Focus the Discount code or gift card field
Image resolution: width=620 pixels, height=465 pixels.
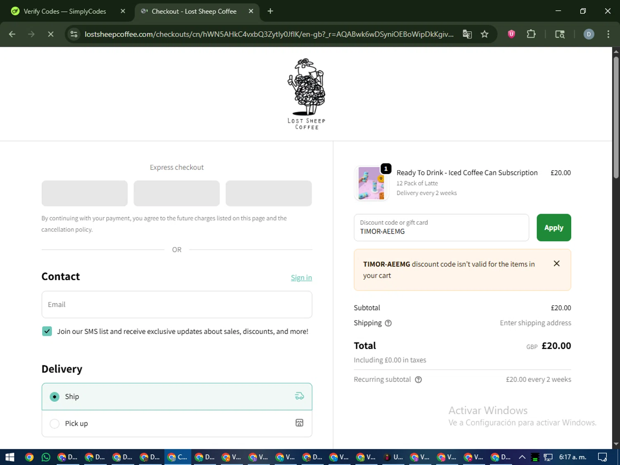[x=441, y=227]
